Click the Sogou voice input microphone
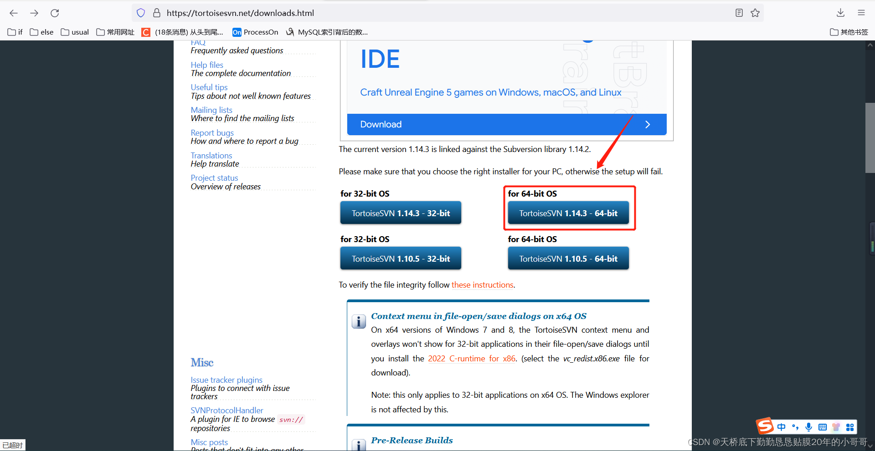 (808, 427)
